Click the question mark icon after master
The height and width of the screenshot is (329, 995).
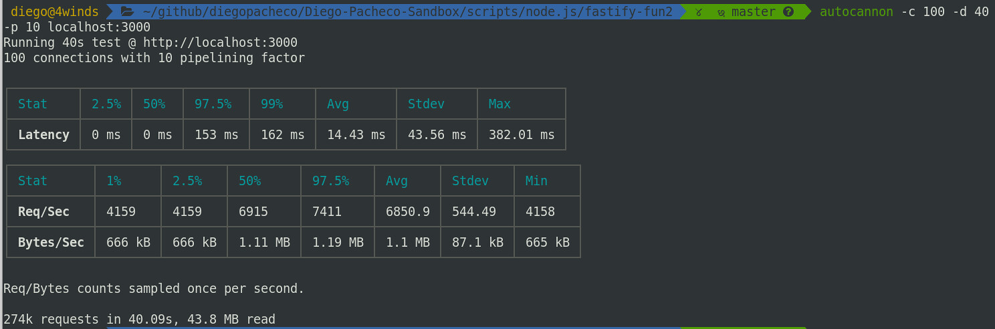tap(788, 12)
